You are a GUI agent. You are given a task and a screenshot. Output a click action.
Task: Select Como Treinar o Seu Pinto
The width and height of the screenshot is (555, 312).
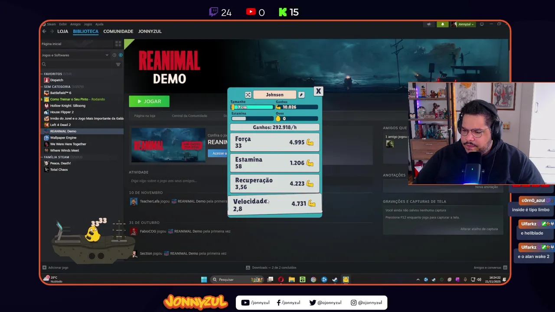coord(75,99)
